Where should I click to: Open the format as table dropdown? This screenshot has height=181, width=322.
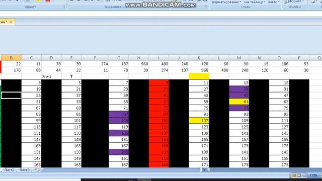[x=255, y=2]
